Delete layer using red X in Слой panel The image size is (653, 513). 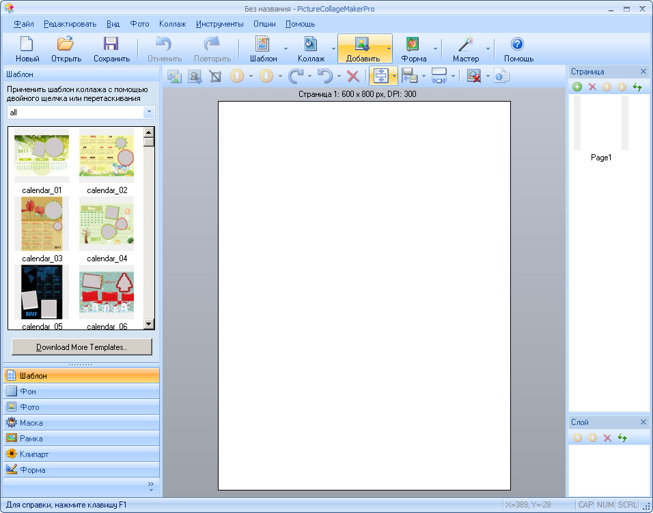point(607,438)
